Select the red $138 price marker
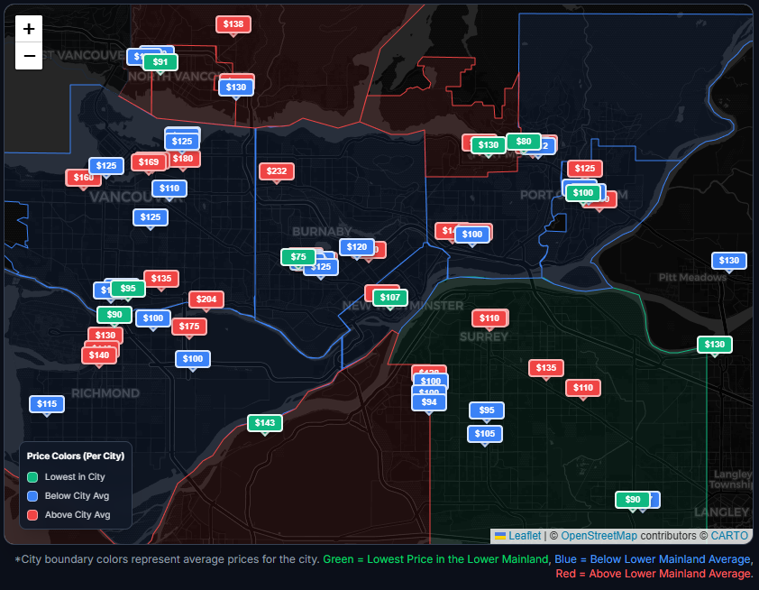759x590 pixels. (233, 24)
